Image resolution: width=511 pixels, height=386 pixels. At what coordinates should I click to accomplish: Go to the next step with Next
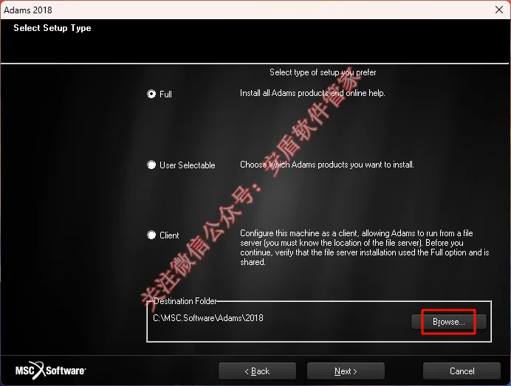346,371
